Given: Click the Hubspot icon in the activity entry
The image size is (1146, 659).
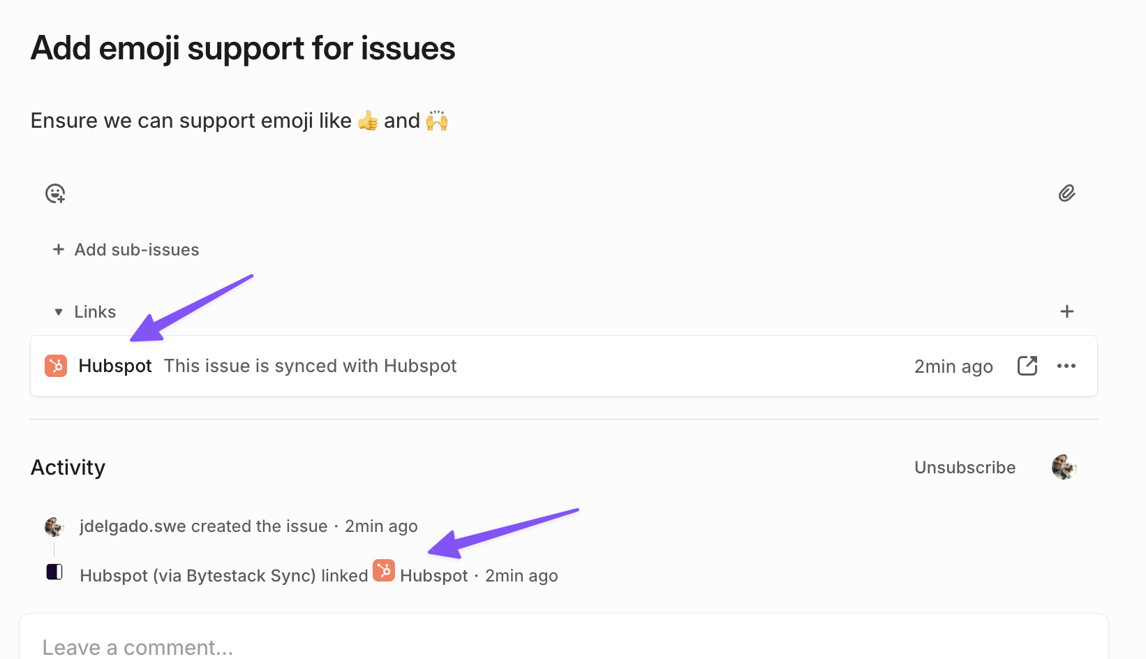Looking at the screenshot, I should coord(384,570).
